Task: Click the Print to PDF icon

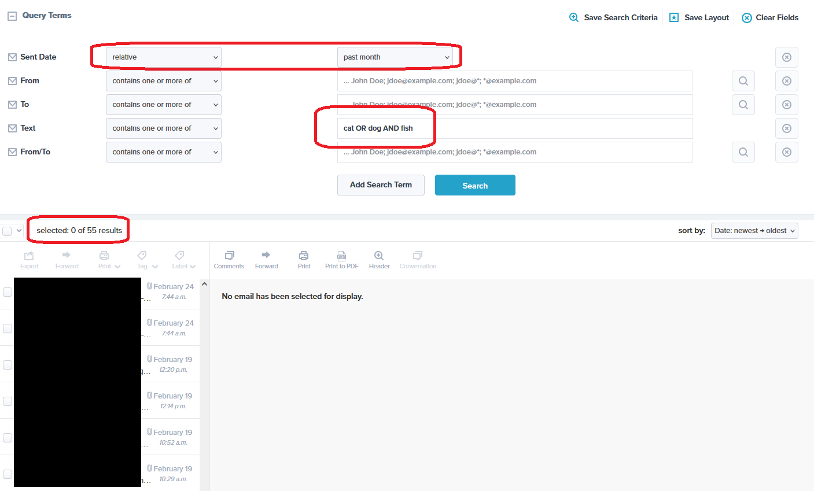Action: (x=341, y=256)
